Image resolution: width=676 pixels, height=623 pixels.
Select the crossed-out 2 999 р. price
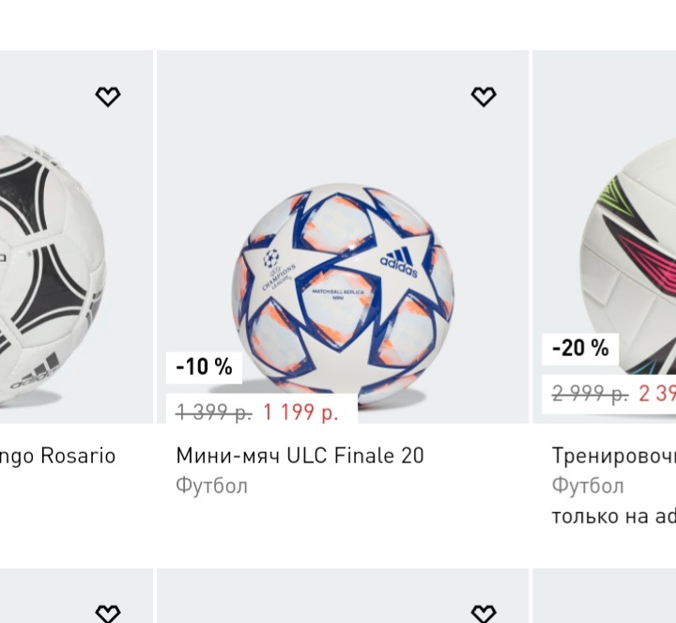click(590, 394)
